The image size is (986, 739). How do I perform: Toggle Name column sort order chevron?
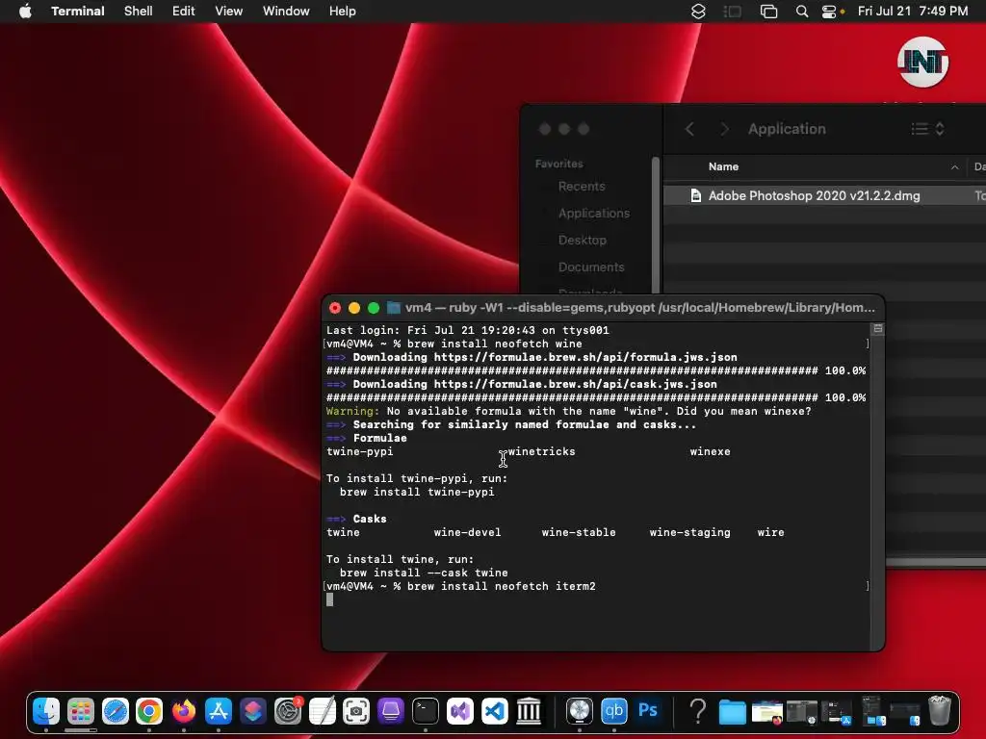[954, 167]
